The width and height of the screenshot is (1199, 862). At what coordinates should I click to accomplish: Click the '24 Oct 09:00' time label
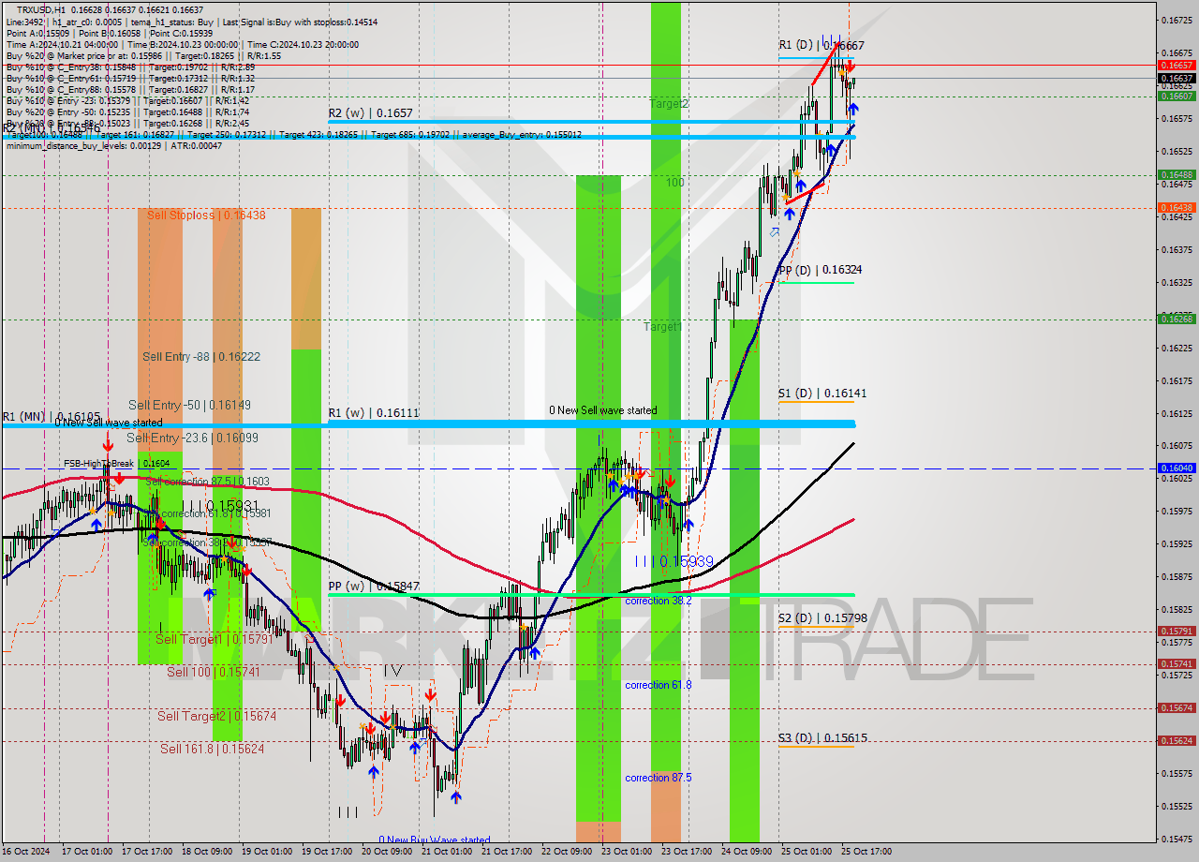pyautogui.click(x=746, y=852)
